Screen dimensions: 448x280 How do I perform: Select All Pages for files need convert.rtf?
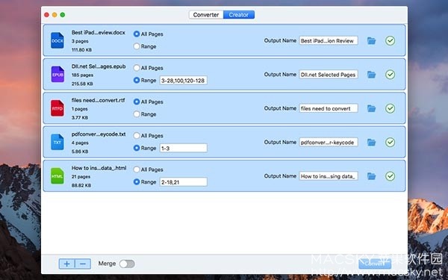tap(137, 102)
